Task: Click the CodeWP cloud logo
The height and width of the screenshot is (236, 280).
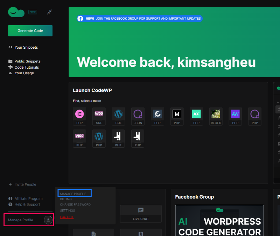Action: 16,13
